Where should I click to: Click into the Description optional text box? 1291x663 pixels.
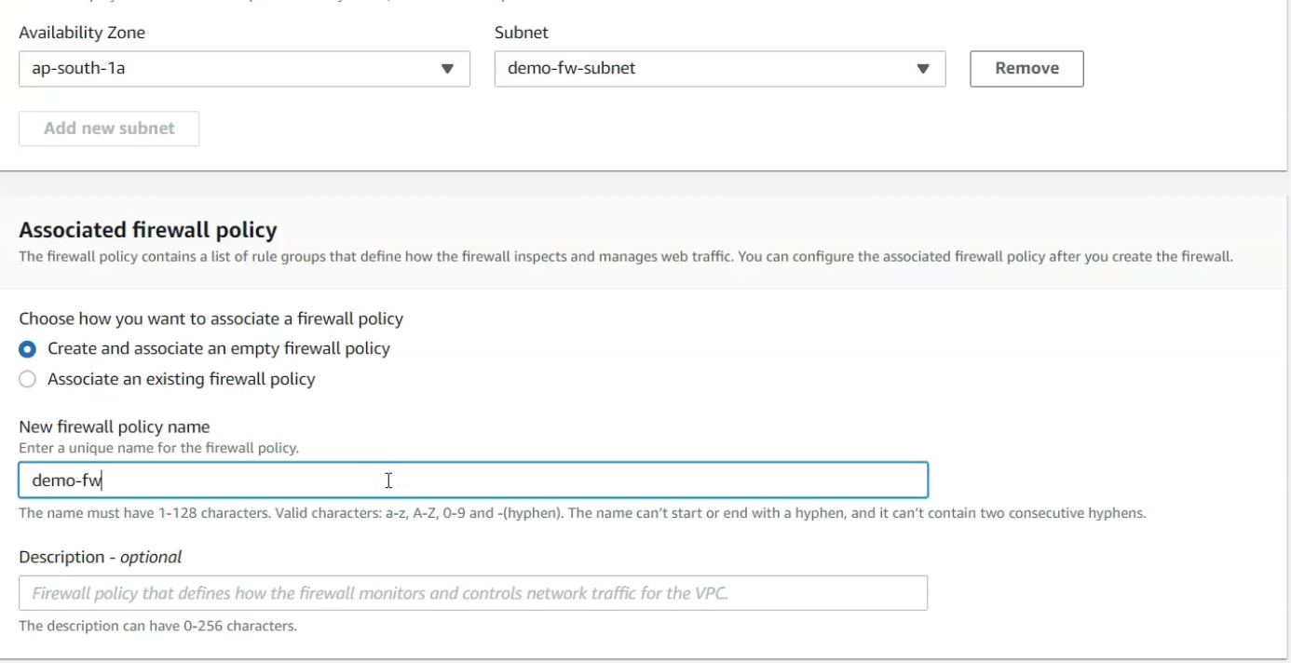(472, 593)
